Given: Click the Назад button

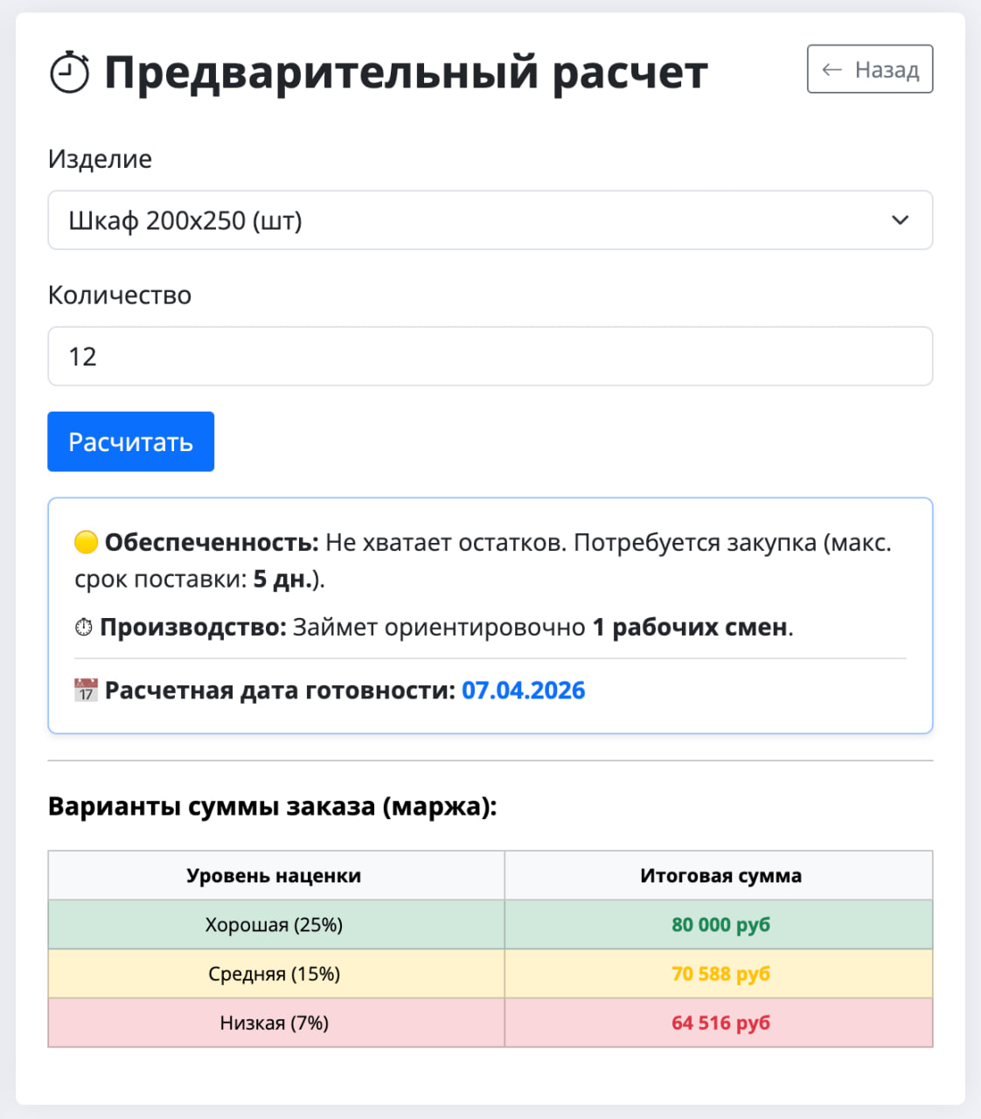Looking at the screenshot, I should click(869, 68).
